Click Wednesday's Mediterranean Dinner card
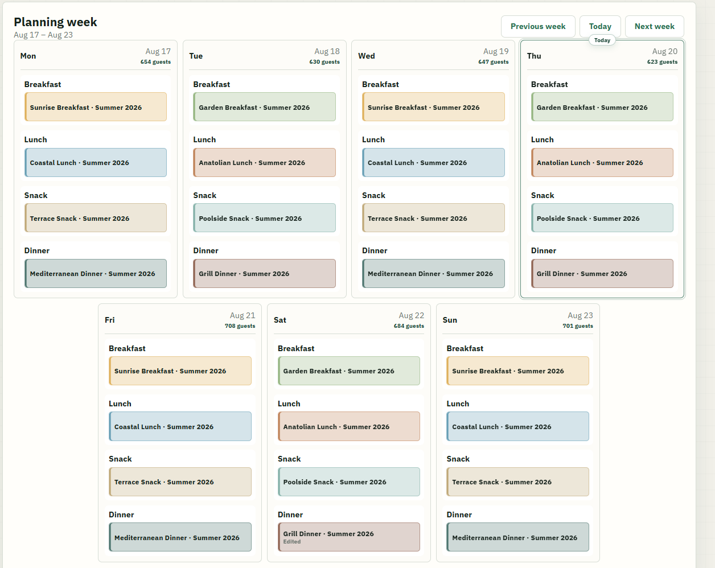715x568 pixels. (433, 274)
